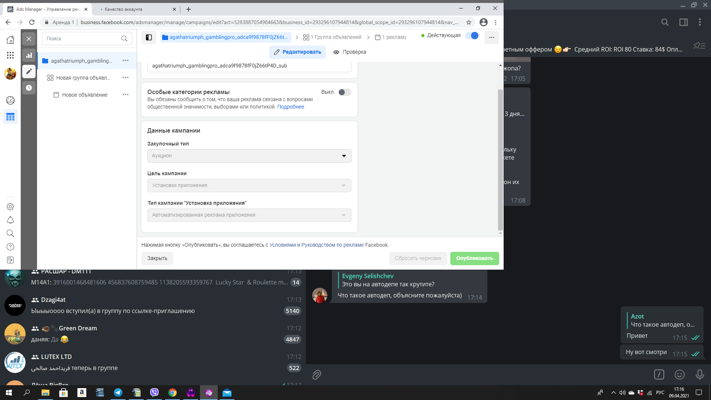Image resolution: width=711 pixels, height=400 pixels.
Task: Open more options for the campaign header
Action: point(492,37)
